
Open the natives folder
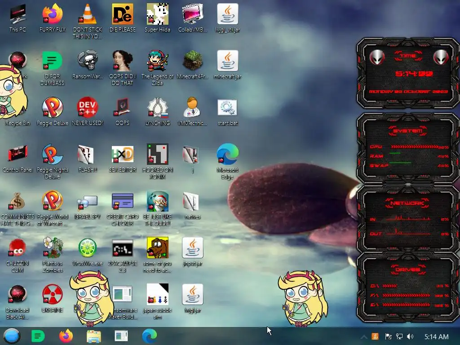(x=192, y=205)
